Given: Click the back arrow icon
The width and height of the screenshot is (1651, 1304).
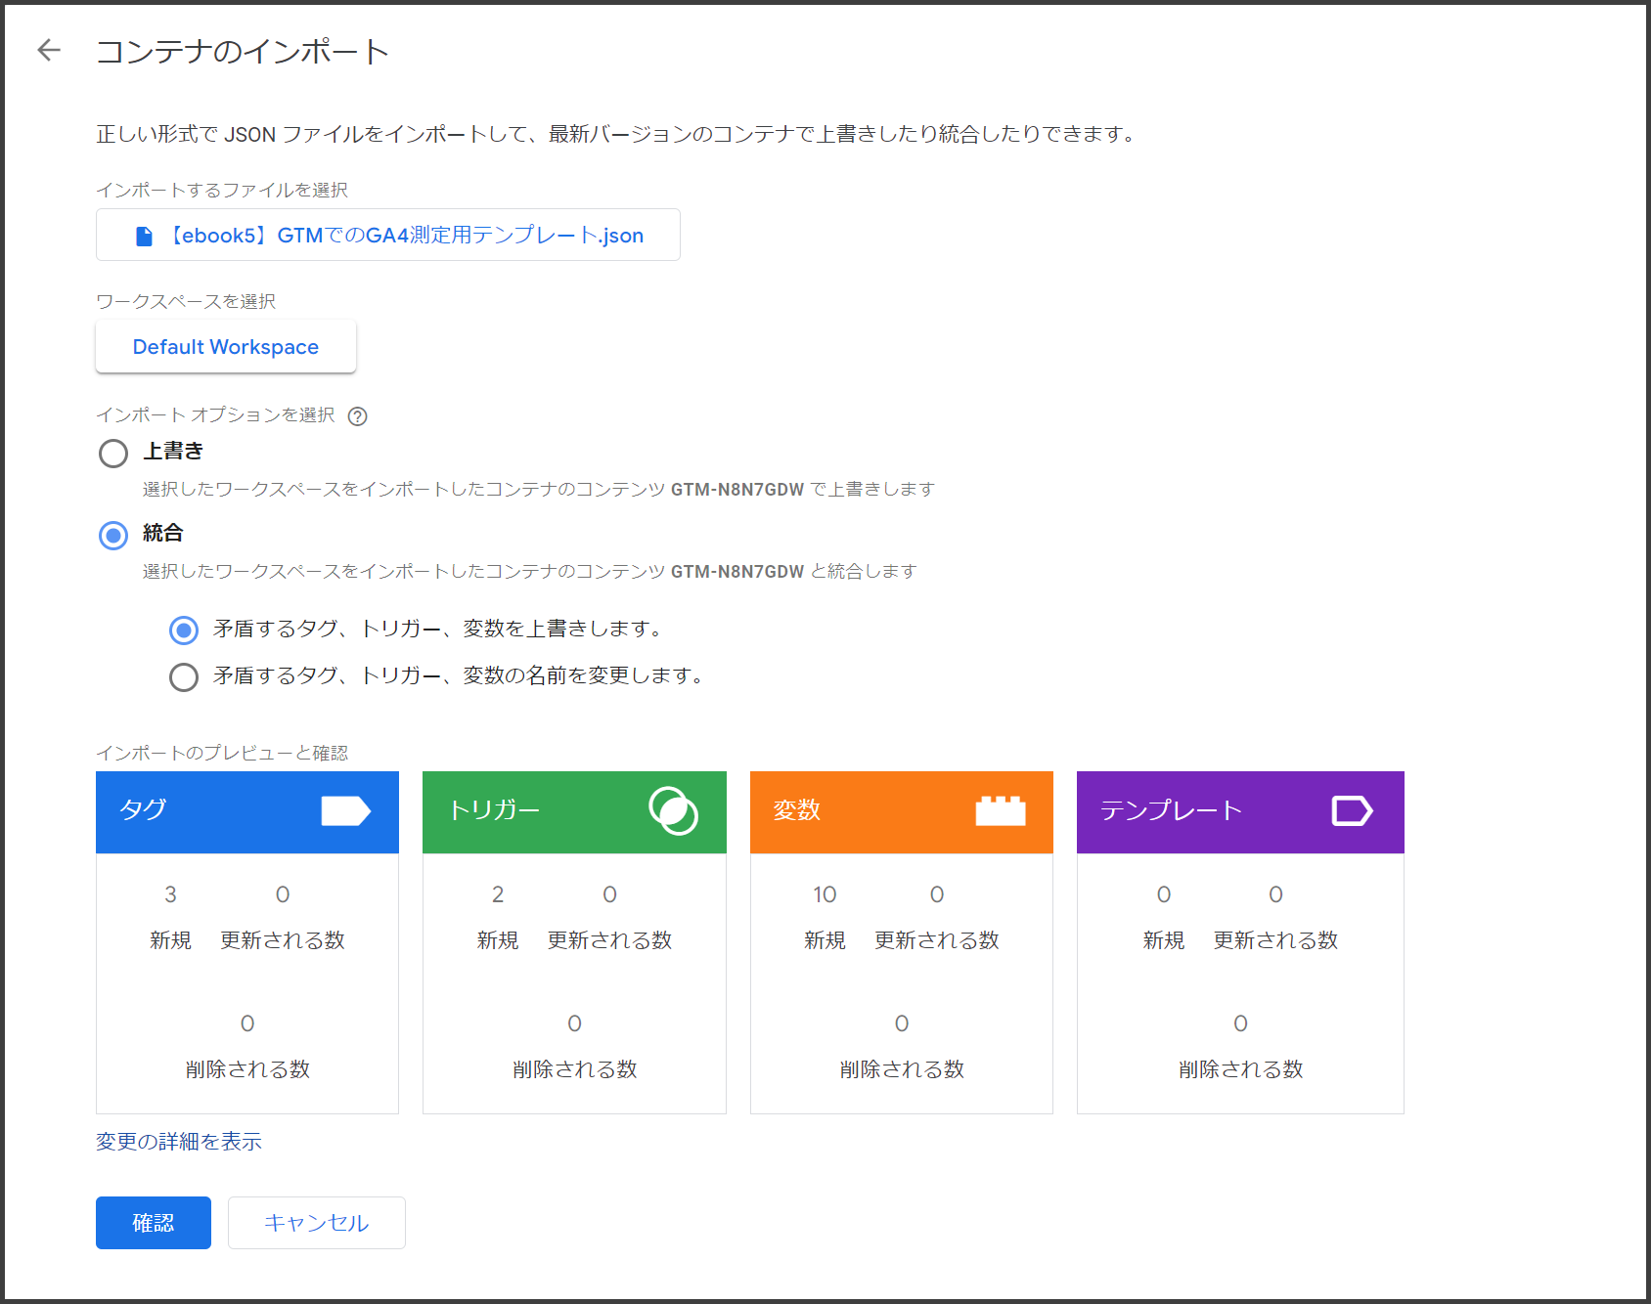Looking at the screenshot, I should 49,50.
